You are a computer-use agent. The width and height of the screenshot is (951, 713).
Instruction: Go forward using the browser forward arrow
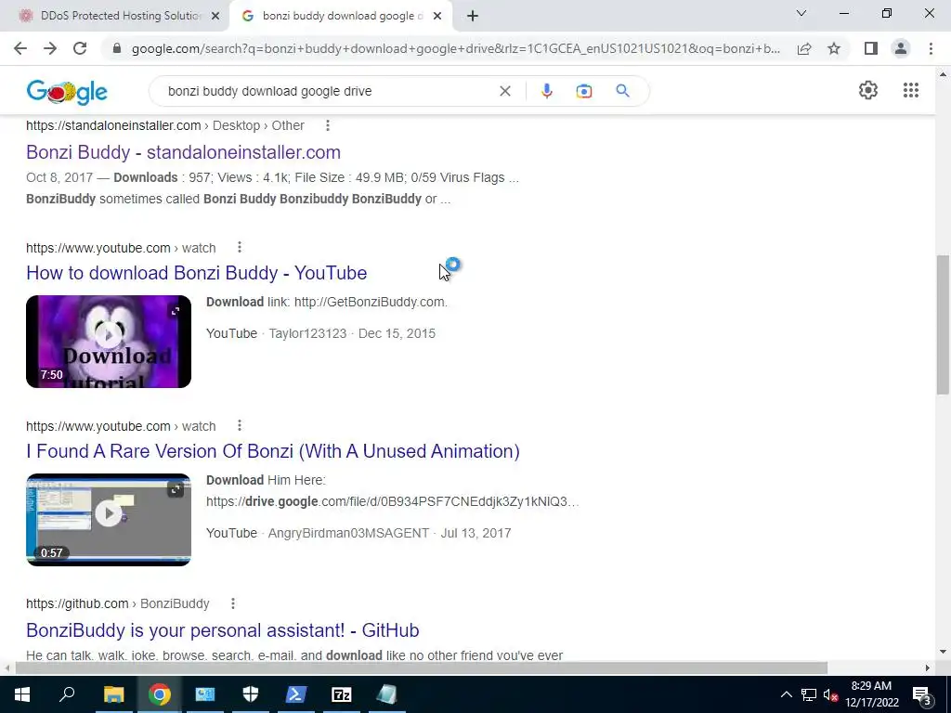(50, 48)
